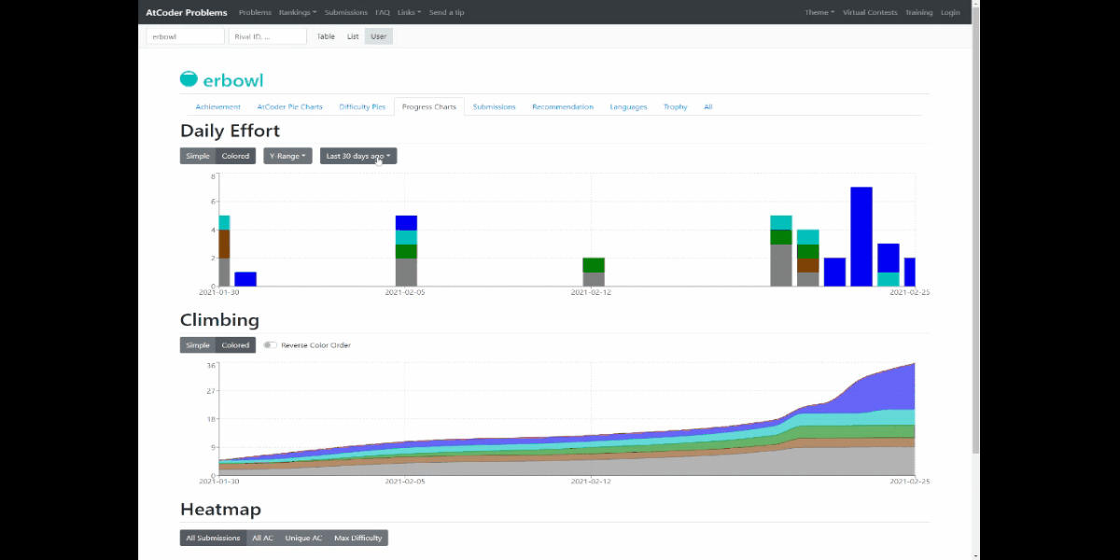Open the Trophy tab

coord(676,107)
